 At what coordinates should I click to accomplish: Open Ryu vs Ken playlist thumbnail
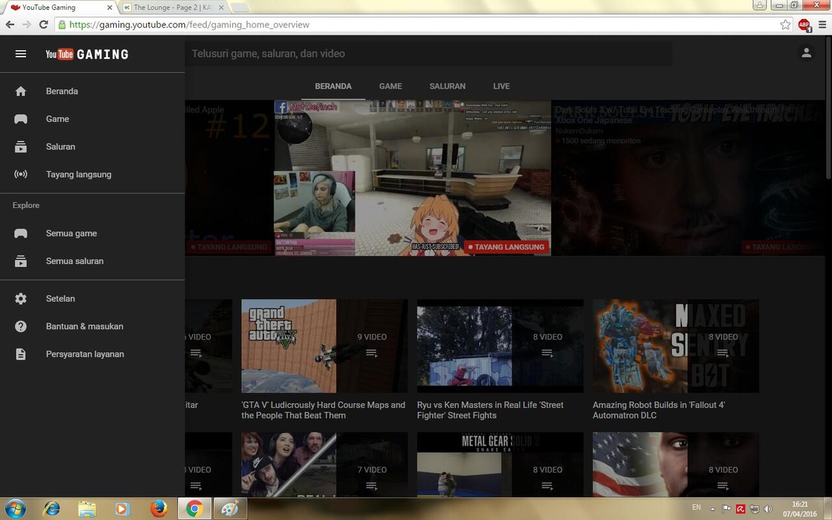coord(500,346)
